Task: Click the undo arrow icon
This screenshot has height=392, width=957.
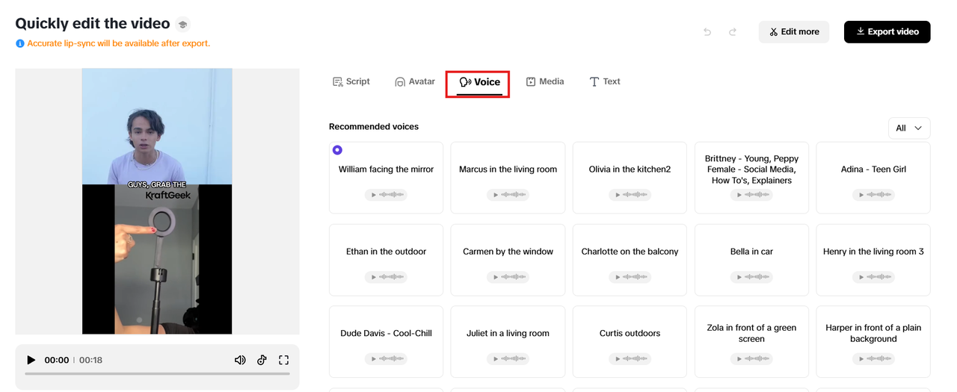Action: 707,32
